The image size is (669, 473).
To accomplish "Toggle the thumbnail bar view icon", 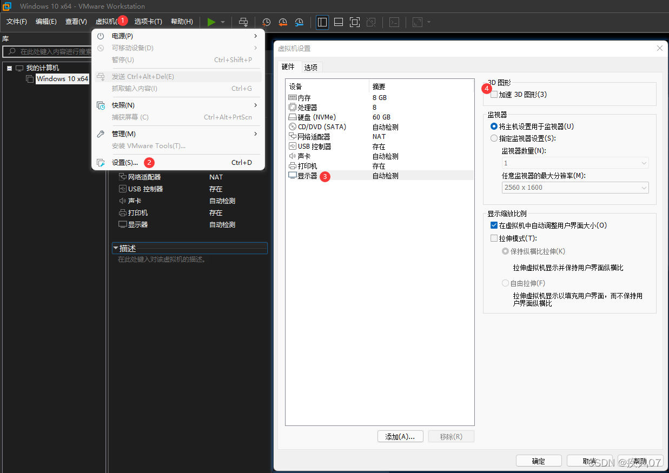I will click(339, 22).
